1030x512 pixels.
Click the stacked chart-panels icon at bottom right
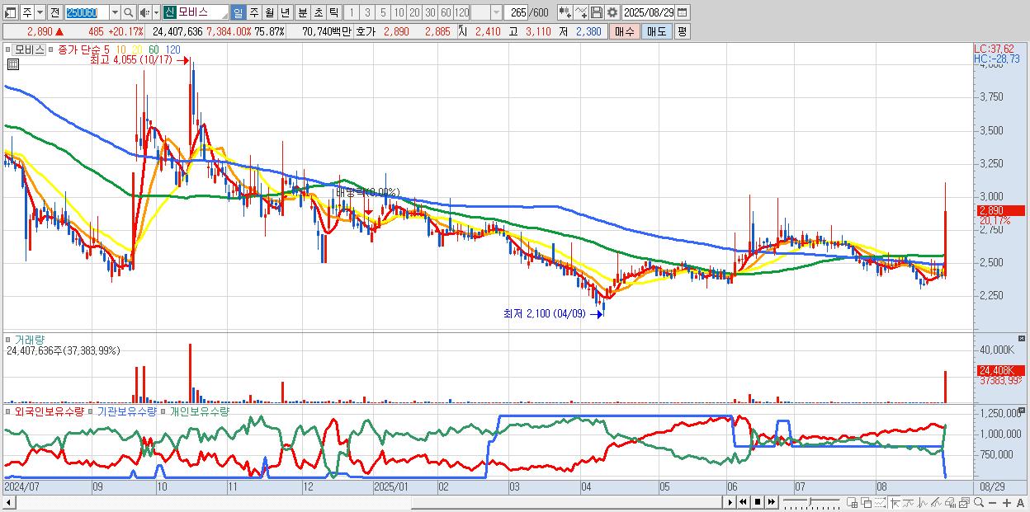(965, 503)
